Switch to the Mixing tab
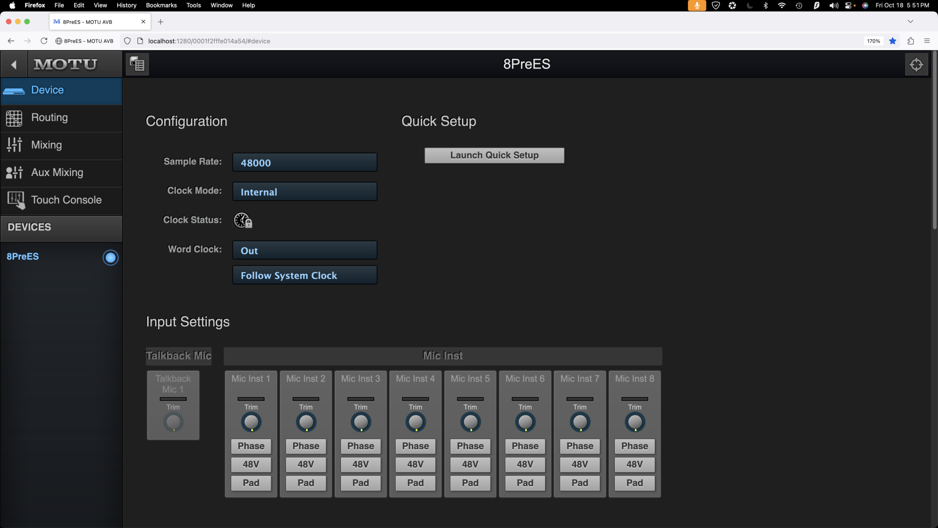938x528 pixels. click(x=61, y=145)
